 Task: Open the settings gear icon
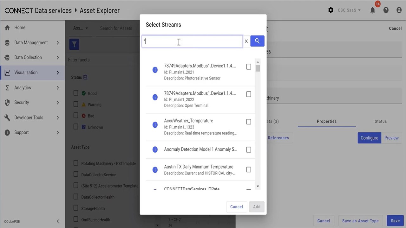331,10
